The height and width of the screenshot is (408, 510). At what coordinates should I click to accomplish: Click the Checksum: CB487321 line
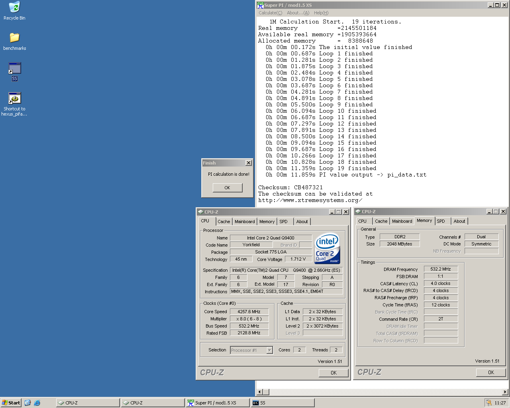[x=290, y=188]
